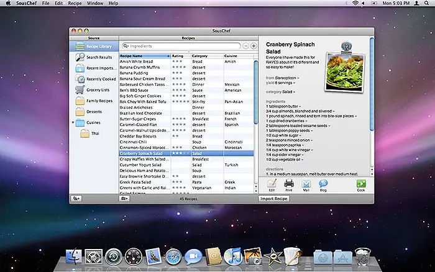Click the Blog recipe icon
The image size is (435, 272).
pos(323,185)
